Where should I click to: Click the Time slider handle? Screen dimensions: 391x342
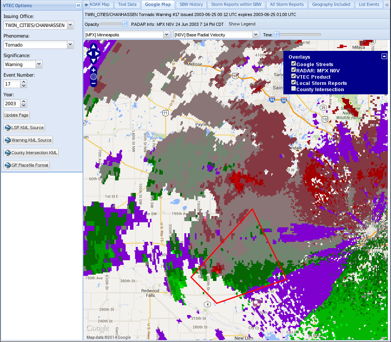277,35
